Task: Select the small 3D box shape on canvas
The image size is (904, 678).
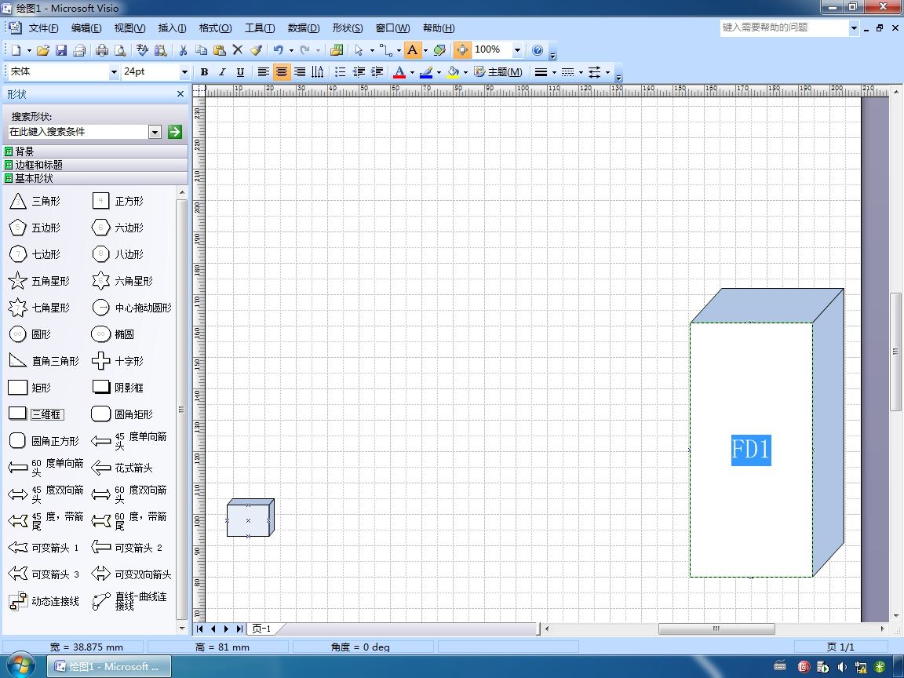Action: [x=250, y=518]
